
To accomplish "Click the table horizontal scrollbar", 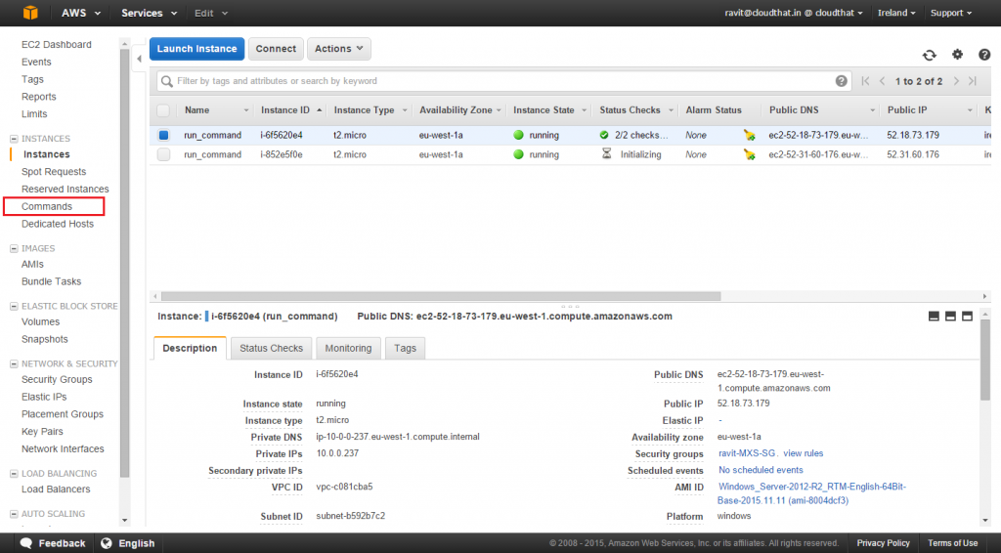I will (441, 296).
